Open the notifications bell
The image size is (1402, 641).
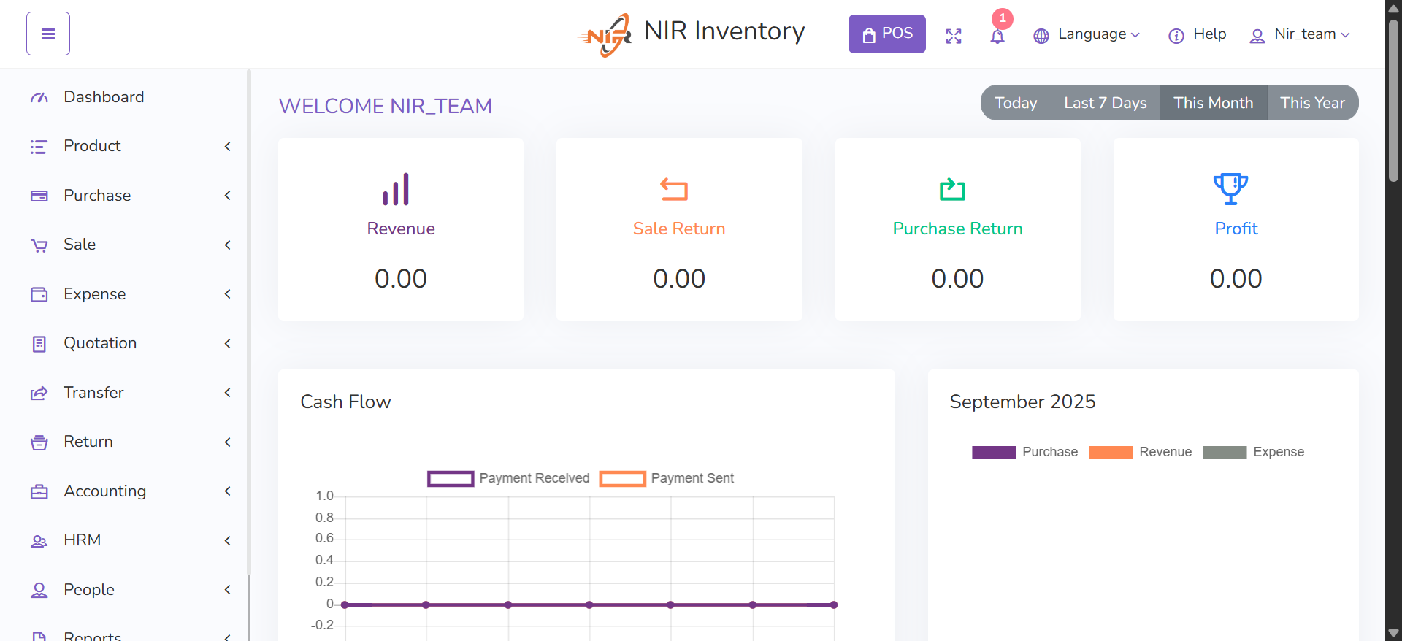point(997,36)
